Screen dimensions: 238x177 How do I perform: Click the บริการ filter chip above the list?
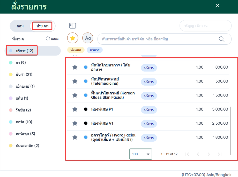95,50
